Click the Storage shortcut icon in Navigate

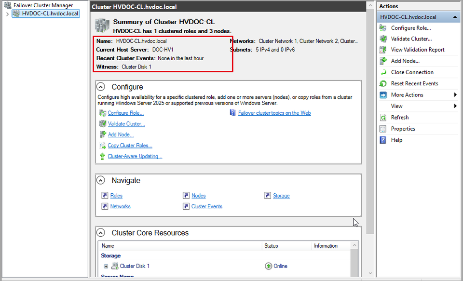268,195
